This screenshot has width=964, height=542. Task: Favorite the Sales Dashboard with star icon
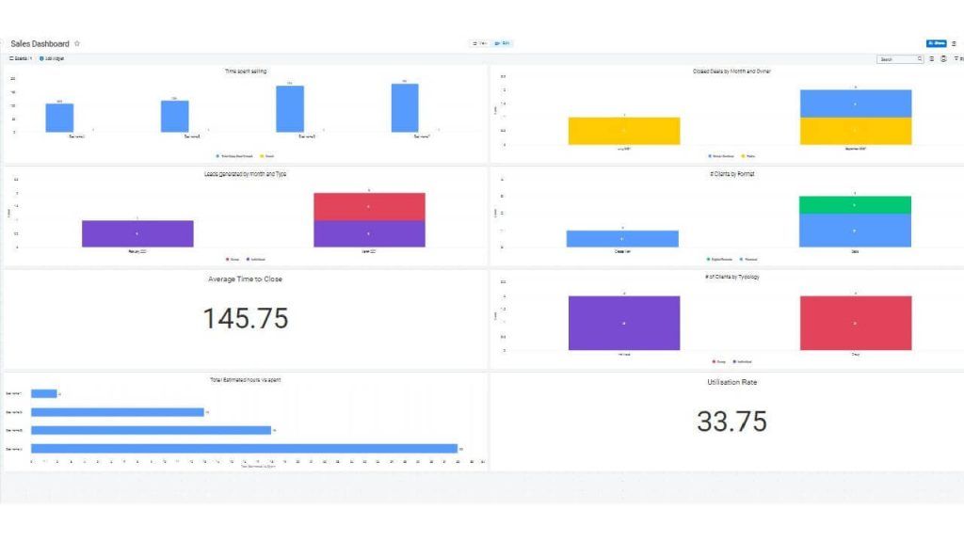click(77, 43)
